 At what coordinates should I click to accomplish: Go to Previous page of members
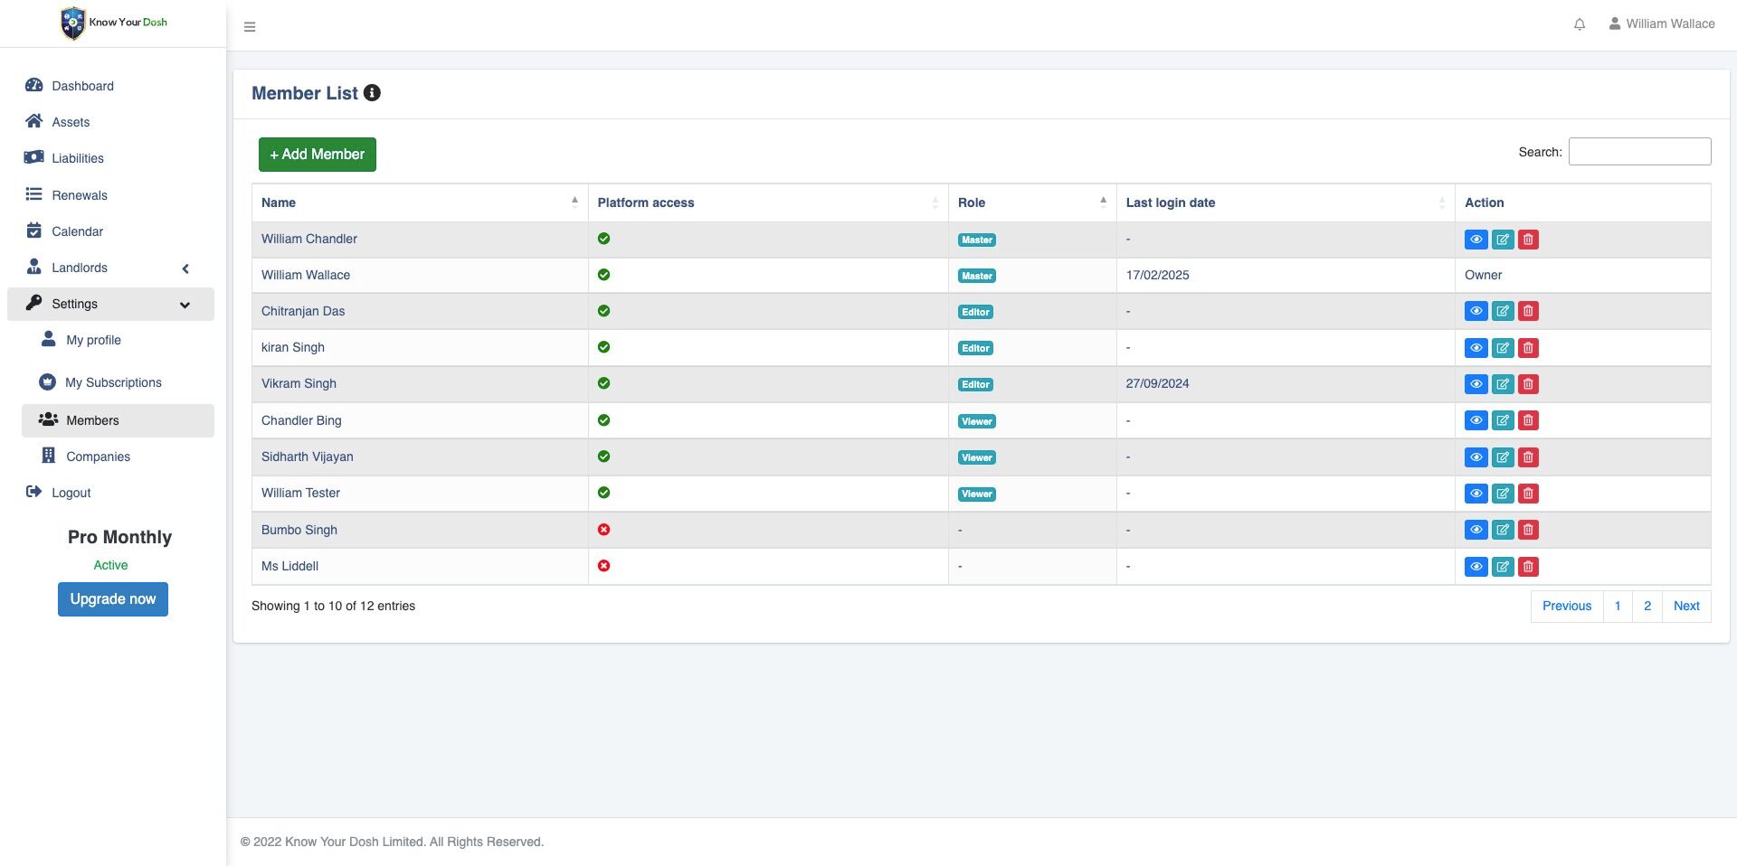pyautogui.click(x=1567, y=607)
